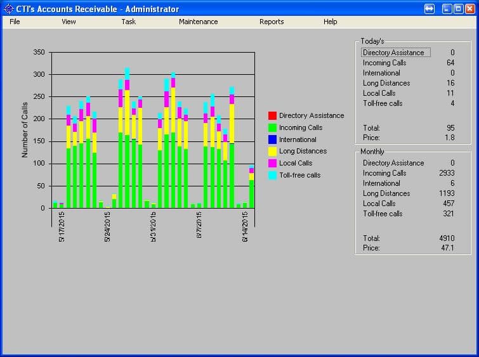
Task: Open the Task menu
Action: click(128, 22)
